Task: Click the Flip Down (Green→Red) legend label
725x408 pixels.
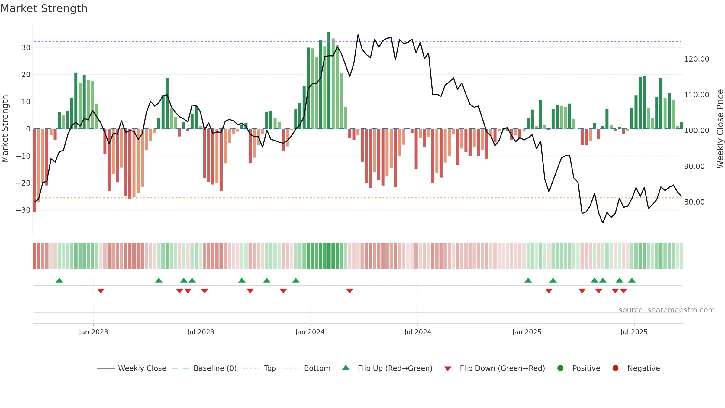Action: click(502, 368)
